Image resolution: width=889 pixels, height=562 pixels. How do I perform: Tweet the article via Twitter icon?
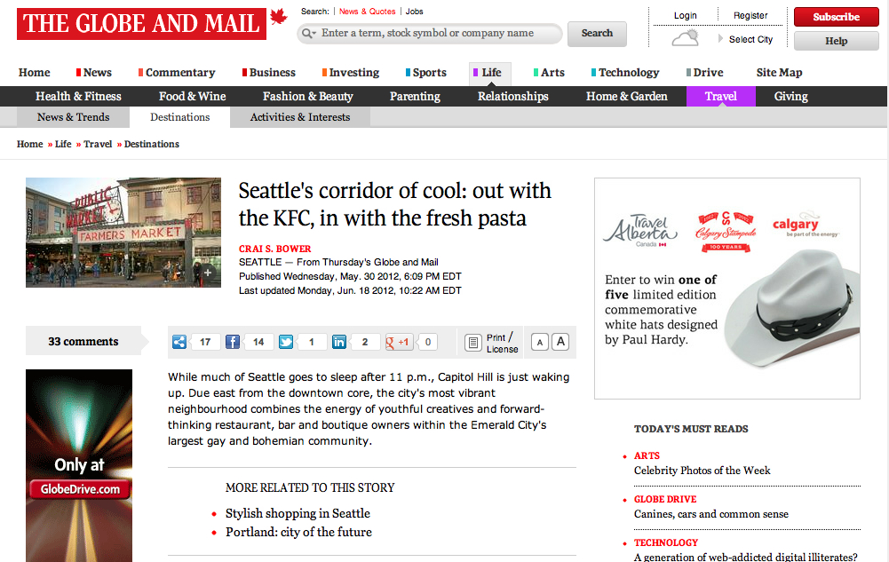point(286,342)
